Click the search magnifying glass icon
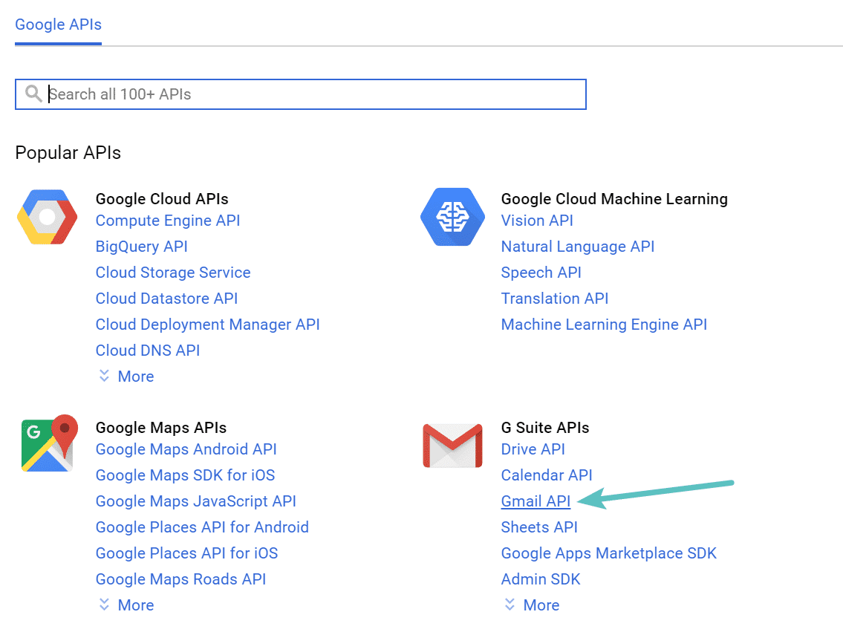 (33, 94)
